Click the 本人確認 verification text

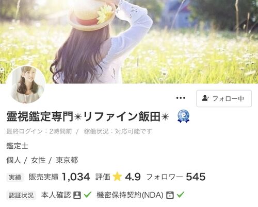pos(56,195)
